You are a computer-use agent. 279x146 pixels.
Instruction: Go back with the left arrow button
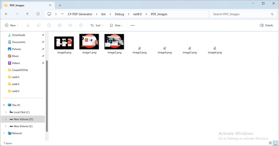[x=6, y=14]
